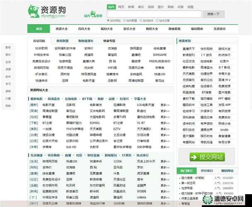
Task: Click the 搜索一下 search button
Action: (213, 14)
